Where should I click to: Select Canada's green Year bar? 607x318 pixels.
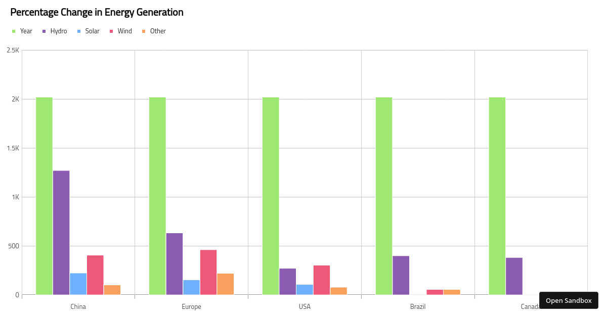click(x=497, y=196)
